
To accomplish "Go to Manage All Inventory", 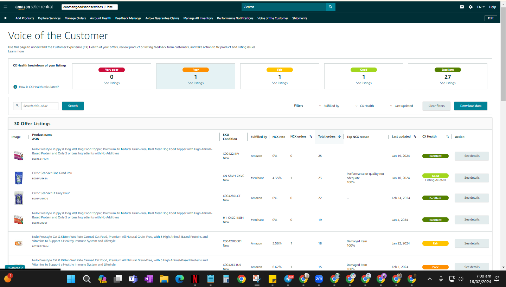I will [198, 18].
